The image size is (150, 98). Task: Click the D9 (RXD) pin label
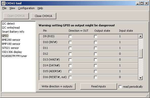(49, 36)
